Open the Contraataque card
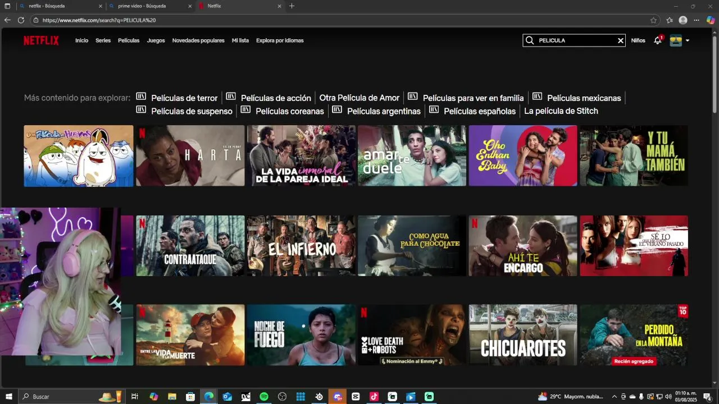719x404 pixels. 190,246
